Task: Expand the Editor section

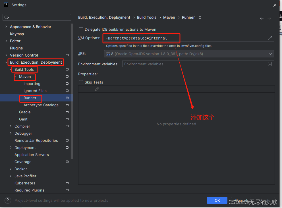Action: [6, 41]
